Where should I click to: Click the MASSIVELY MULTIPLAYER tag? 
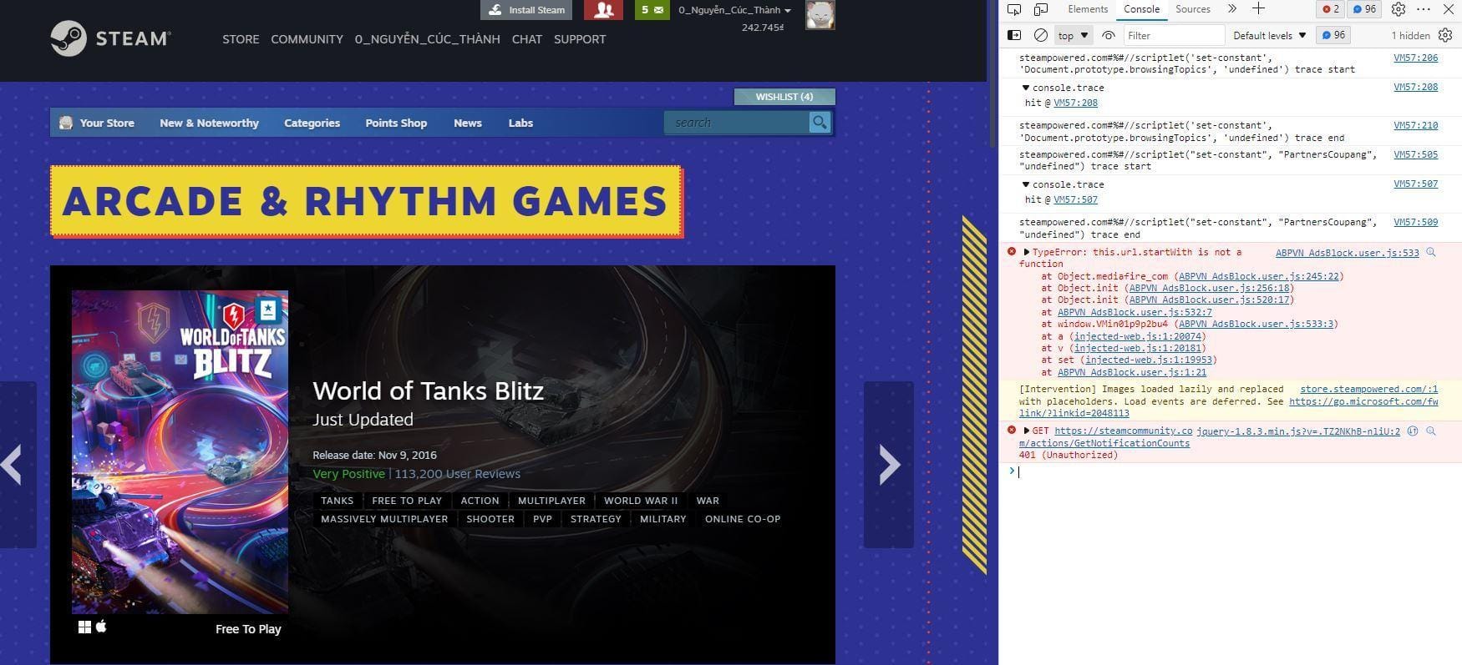(384, 519)
